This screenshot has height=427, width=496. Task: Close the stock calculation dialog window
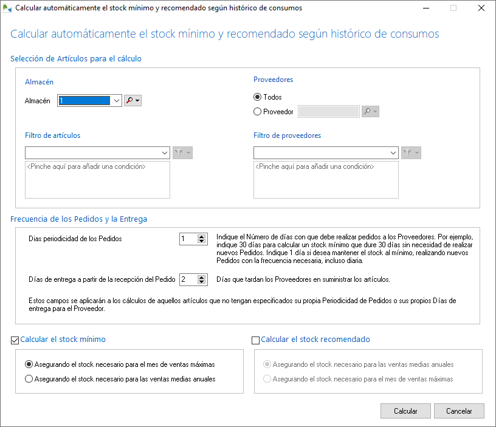pos(481,9)
